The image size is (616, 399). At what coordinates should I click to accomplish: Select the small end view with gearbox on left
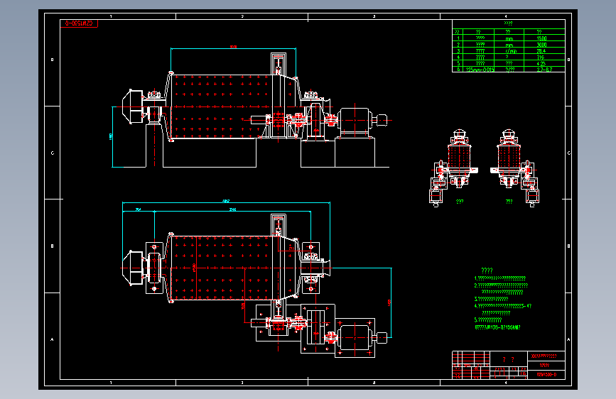tap(454, 167)
